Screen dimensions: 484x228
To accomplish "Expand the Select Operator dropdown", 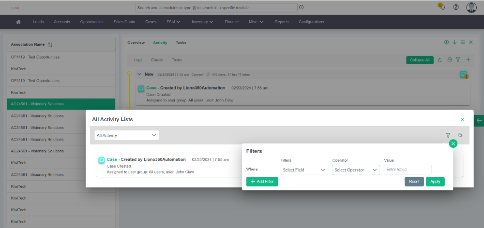I will pyautogui.click(x=356, y=170).
